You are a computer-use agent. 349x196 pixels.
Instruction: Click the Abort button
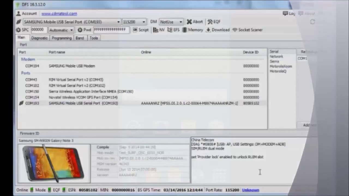point(195,22)
